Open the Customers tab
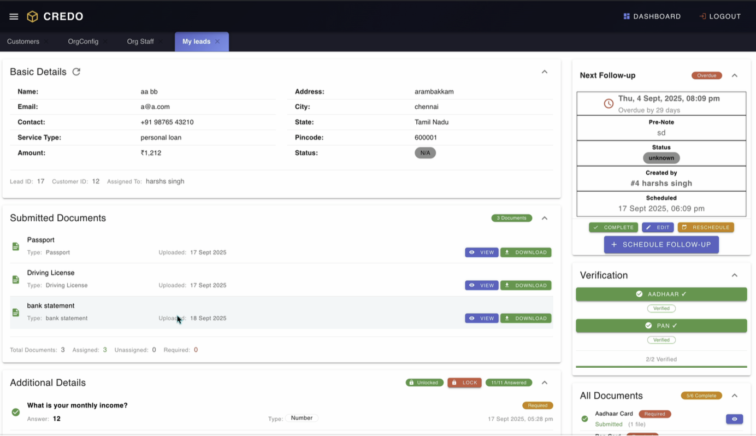The image size is (756, 436). point(23,42)
